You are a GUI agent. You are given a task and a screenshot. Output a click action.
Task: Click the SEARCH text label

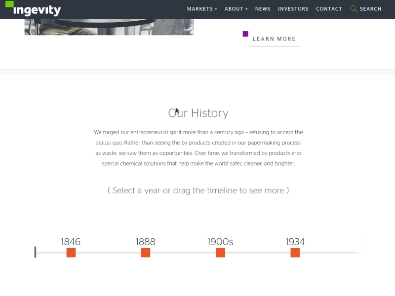pyautogui.click(x=370, y=8)
